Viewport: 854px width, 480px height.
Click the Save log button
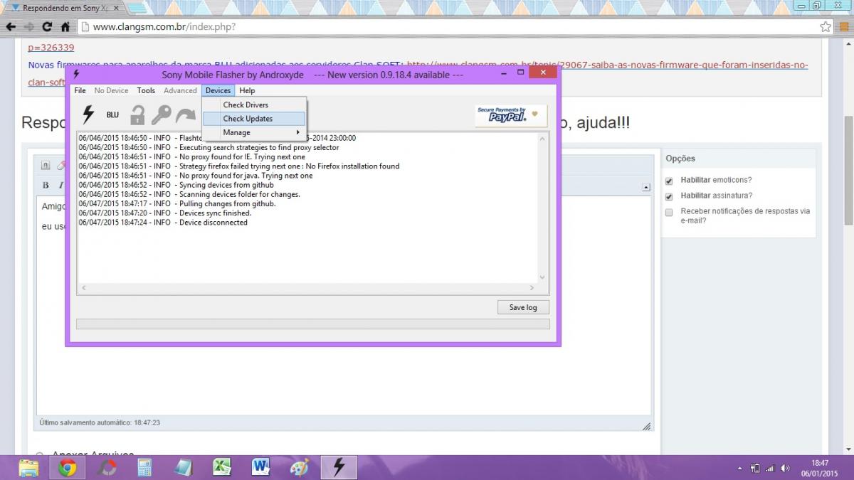point(523,307)
